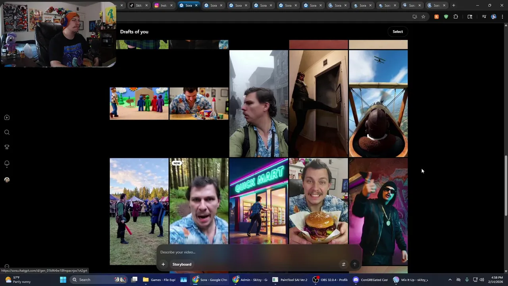Open the man with toy rocket draft

199,104
